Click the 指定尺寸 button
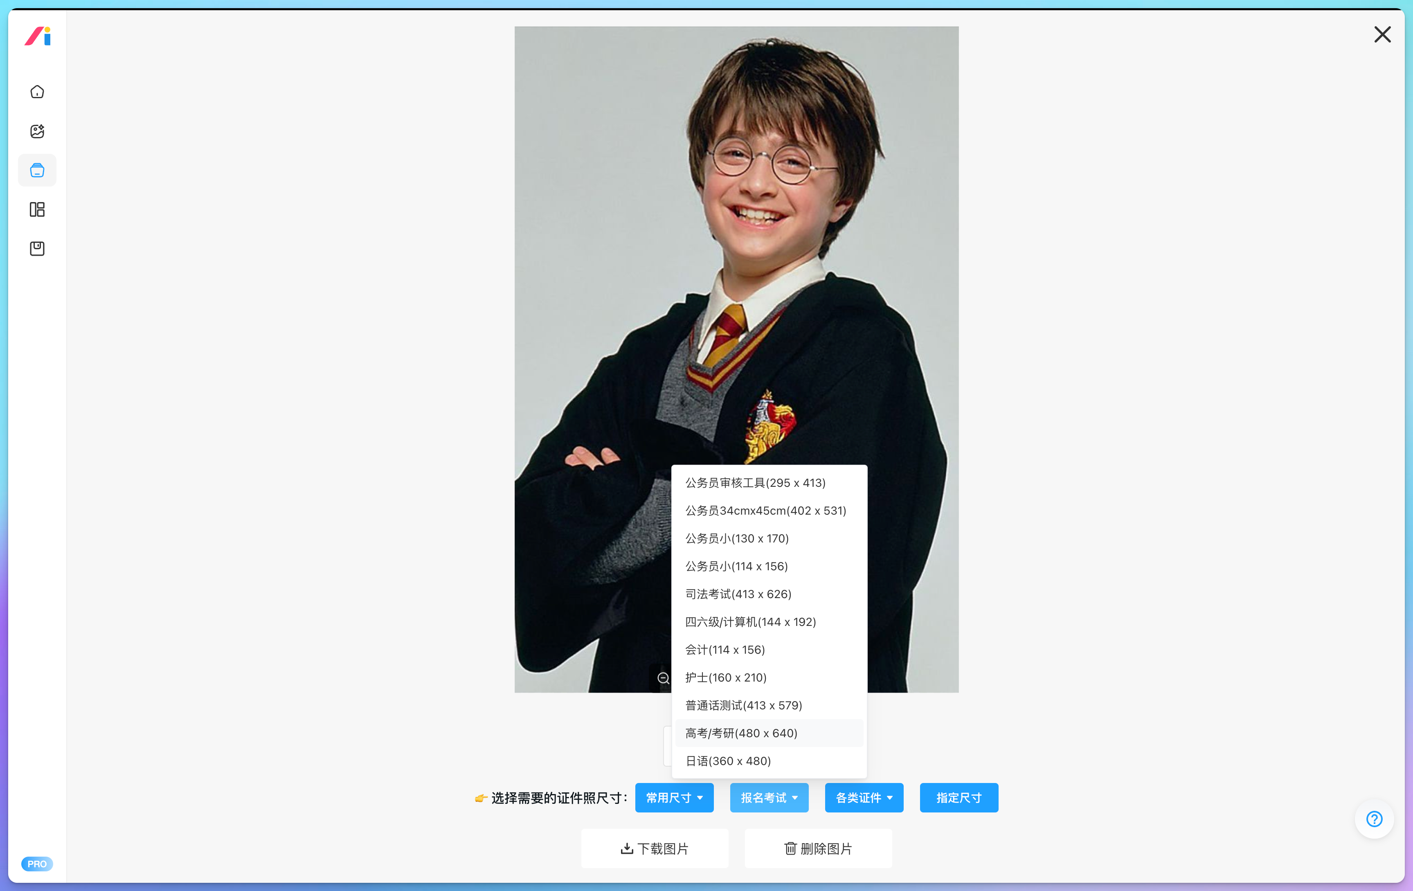The height and width of the screenshot is (891, 1413). tap(959, 797)
